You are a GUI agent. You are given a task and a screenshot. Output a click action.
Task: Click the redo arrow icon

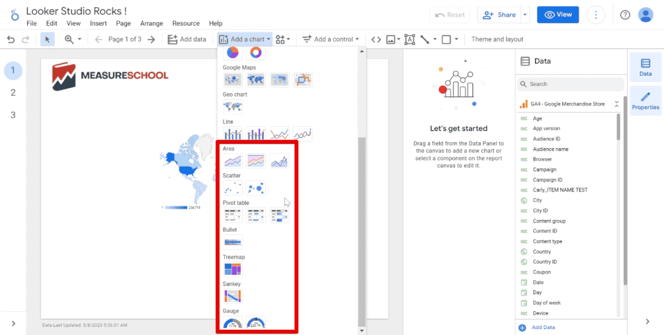(25, 39)
